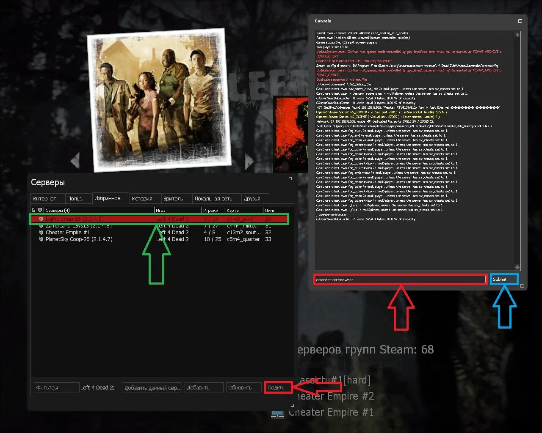This screenshot has width=542, height=433.
Task: Click console scrollbar down arrow
Action: point(517,267)
